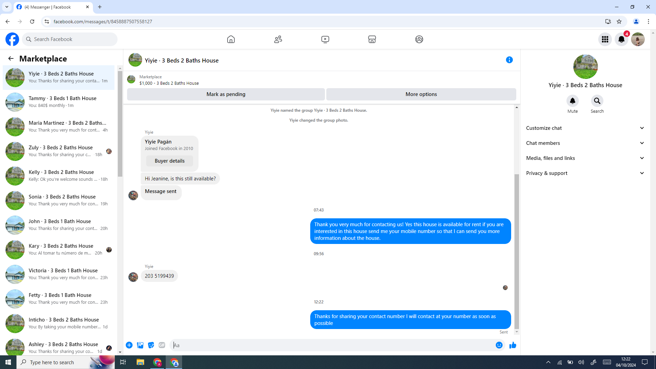Open the Windows Start menu
This screenshot has width=656, height=369.
click(x=8, y=362)
